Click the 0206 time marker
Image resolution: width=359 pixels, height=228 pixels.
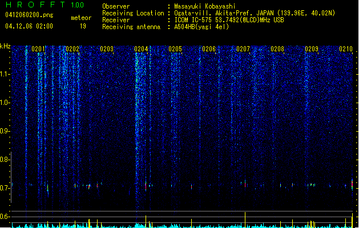coord(209,49)
